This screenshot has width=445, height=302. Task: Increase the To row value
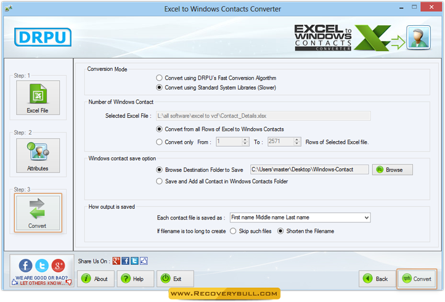297,139
